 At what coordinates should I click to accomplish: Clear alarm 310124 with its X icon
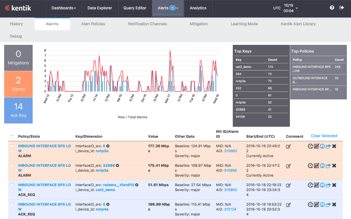[x=334, y=205]
